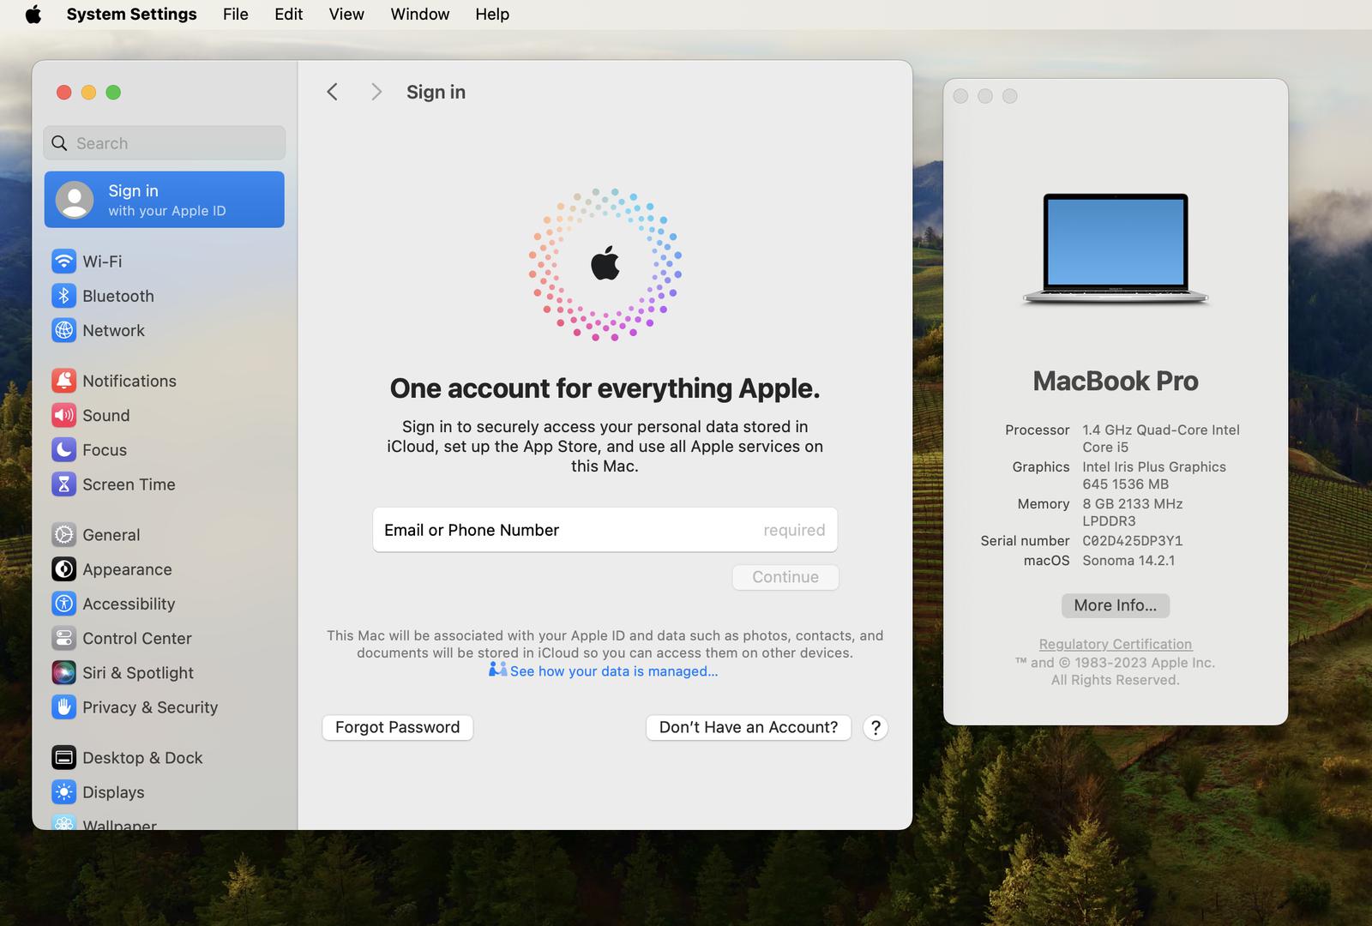The image size is (1372, 926).
Task: Click the Wi-Fi sidebar icon
Action: (63, 261)
